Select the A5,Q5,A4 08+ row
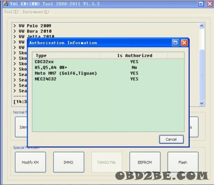 click(x=108, y=68)
